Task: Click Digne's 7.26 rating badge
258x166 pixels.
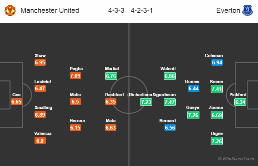Action: [x=217, y=141]
